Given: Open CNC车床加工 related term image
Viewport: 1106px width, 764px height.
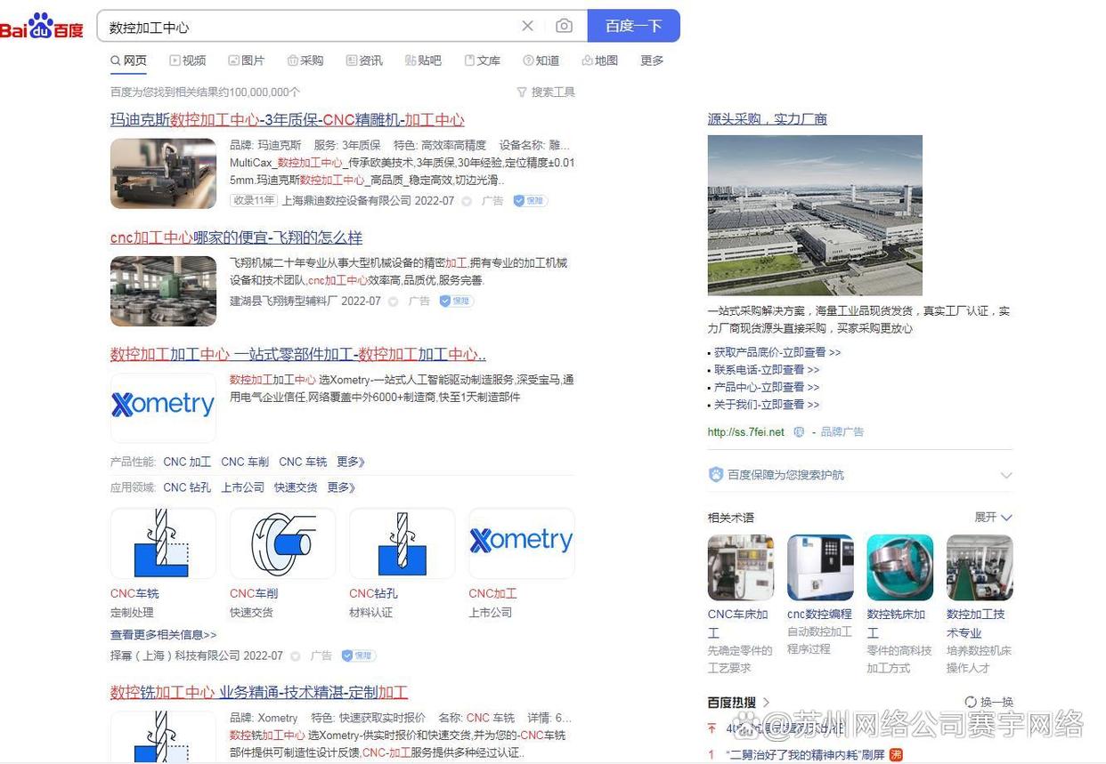Looking at the screenshot, I should [x=740, y=567].
